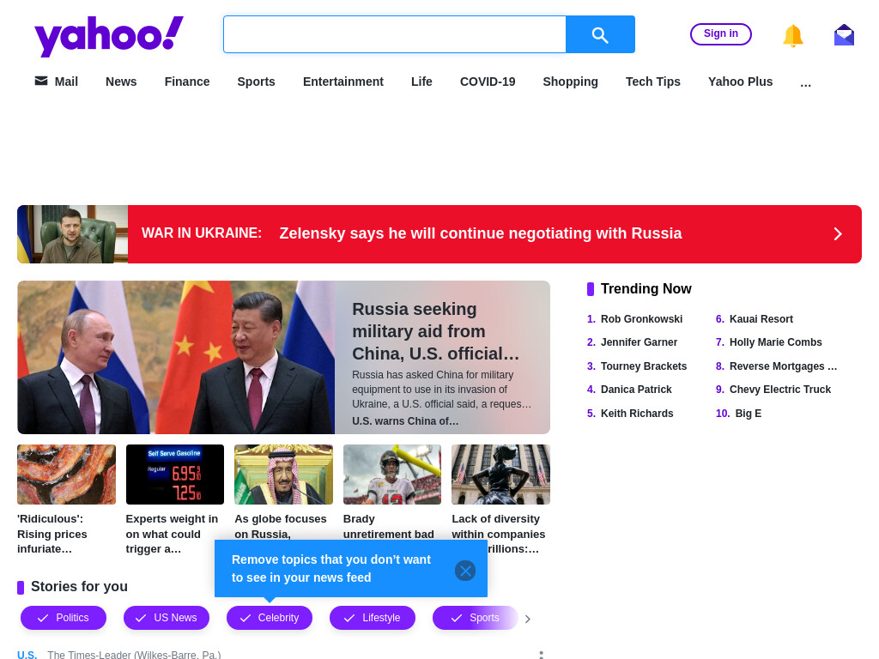Open trending topic Big E
Image resolution: width=879 pixels, height=659 pixels.
(x=749, y=413)
